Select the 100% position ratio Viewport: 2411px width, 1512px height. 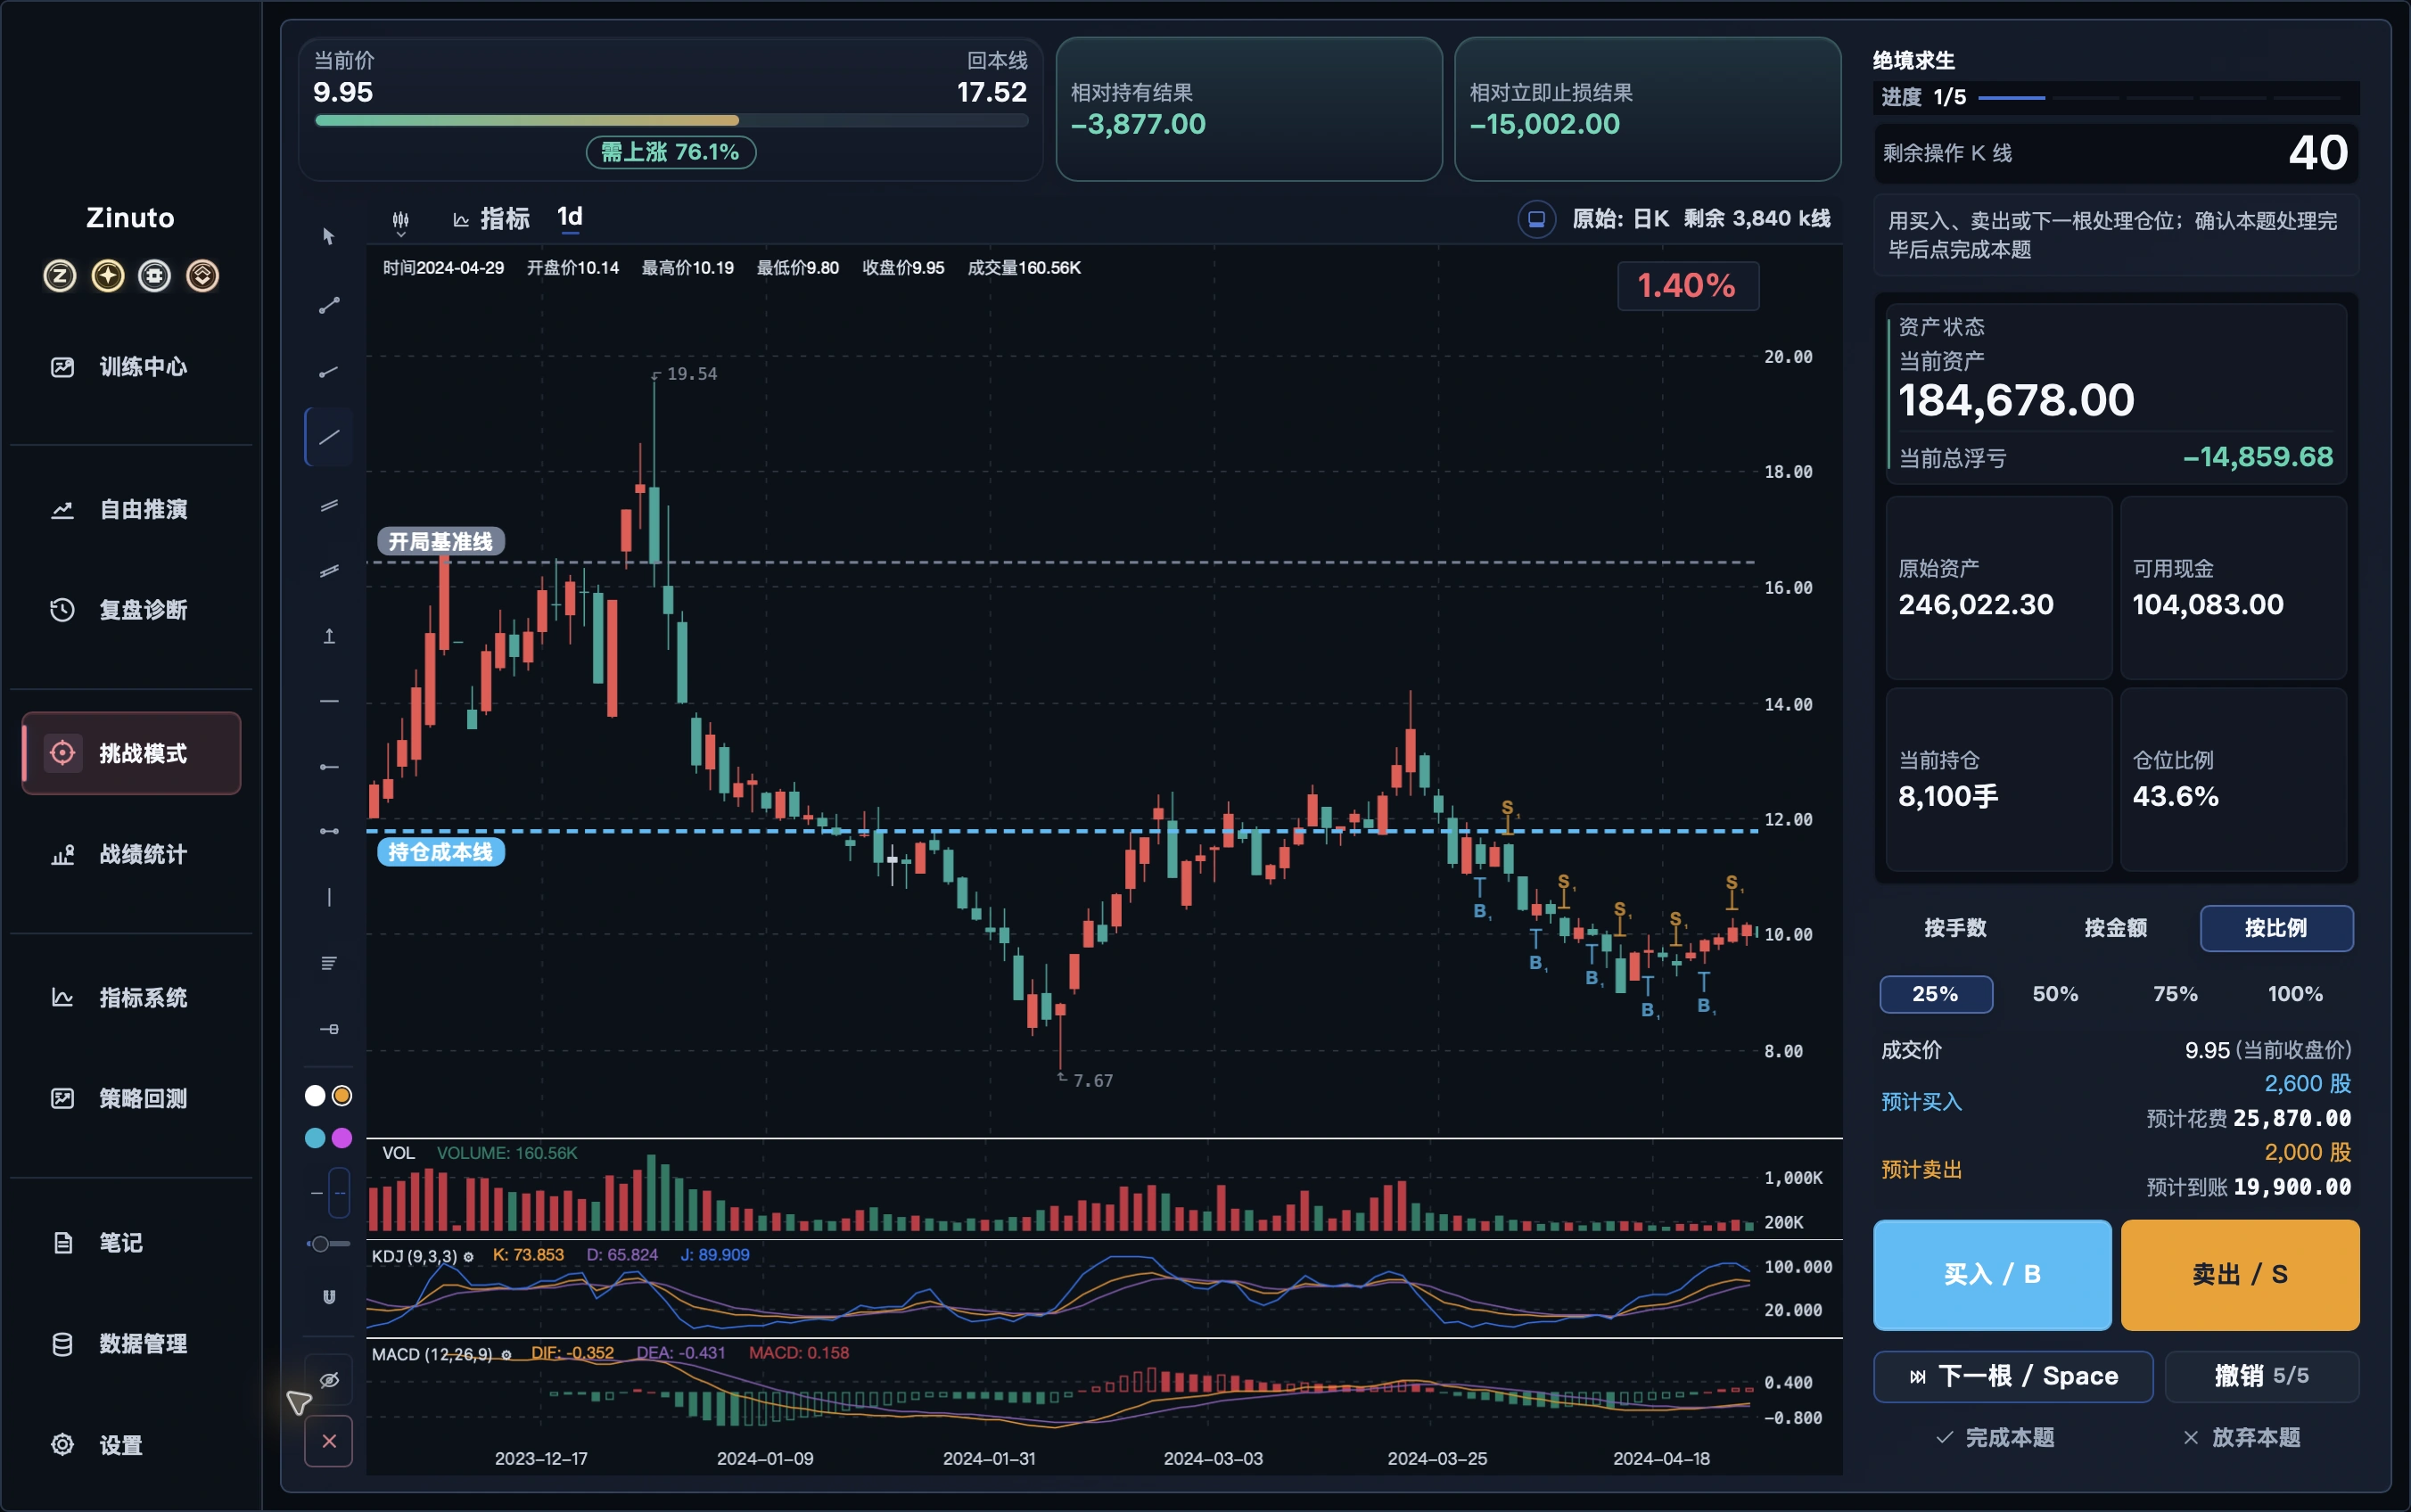[x=2295, y=994]
